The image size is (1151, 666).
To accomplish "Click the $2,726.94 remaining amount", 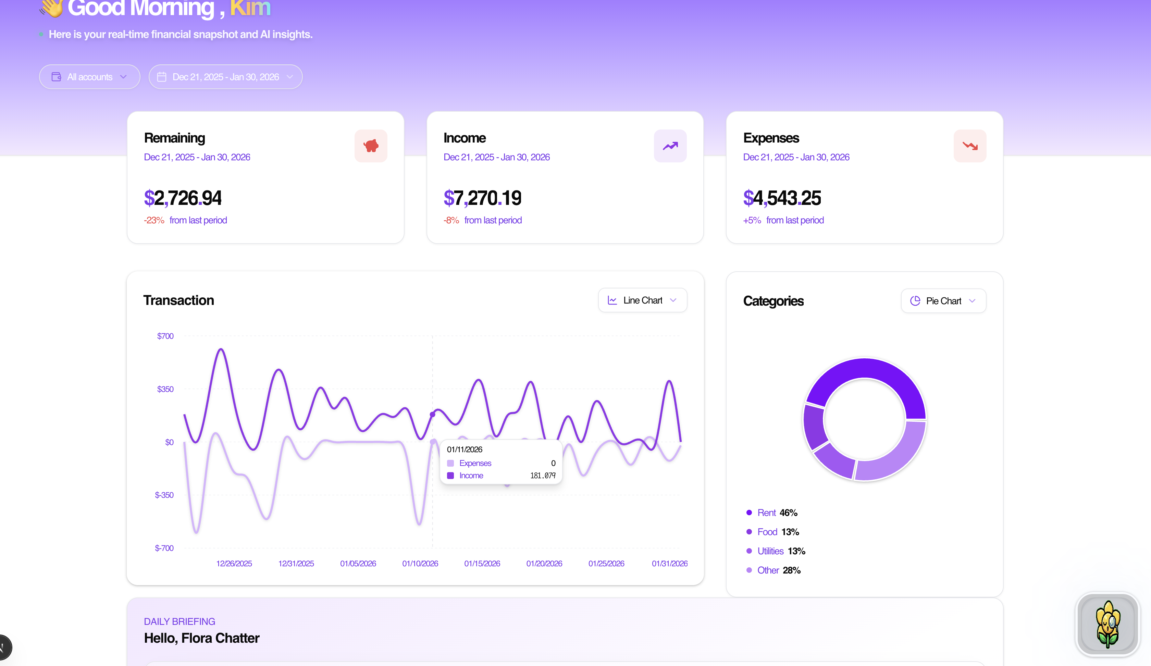I will pos(183,198).
